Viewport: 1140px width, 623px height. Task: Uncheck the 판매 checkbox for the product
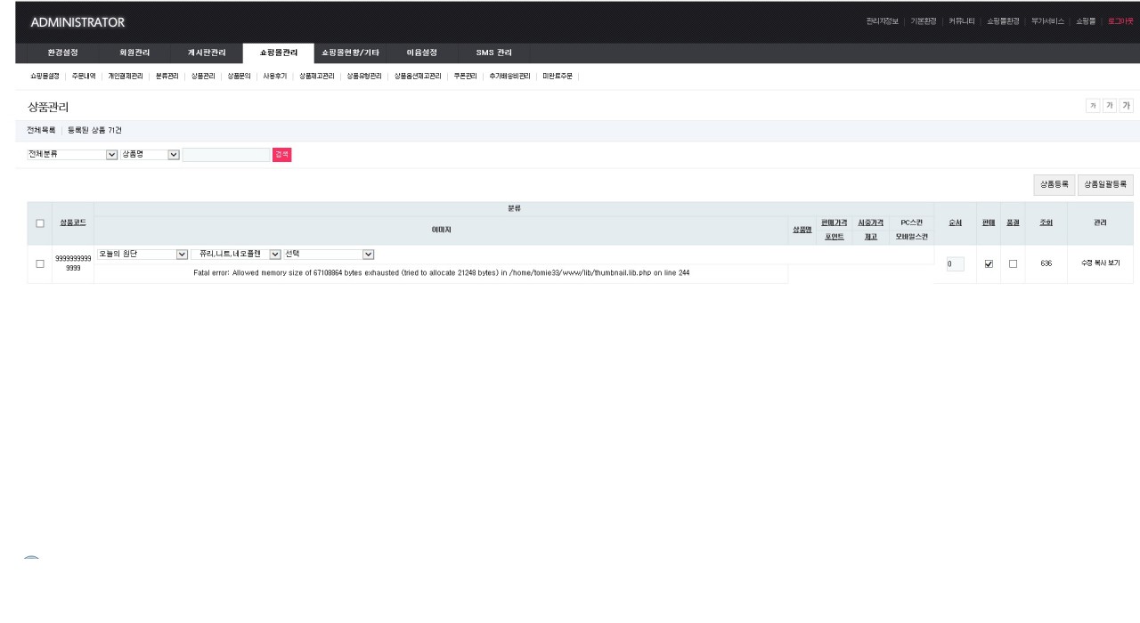pyautogui.click(x=989, y=263)
